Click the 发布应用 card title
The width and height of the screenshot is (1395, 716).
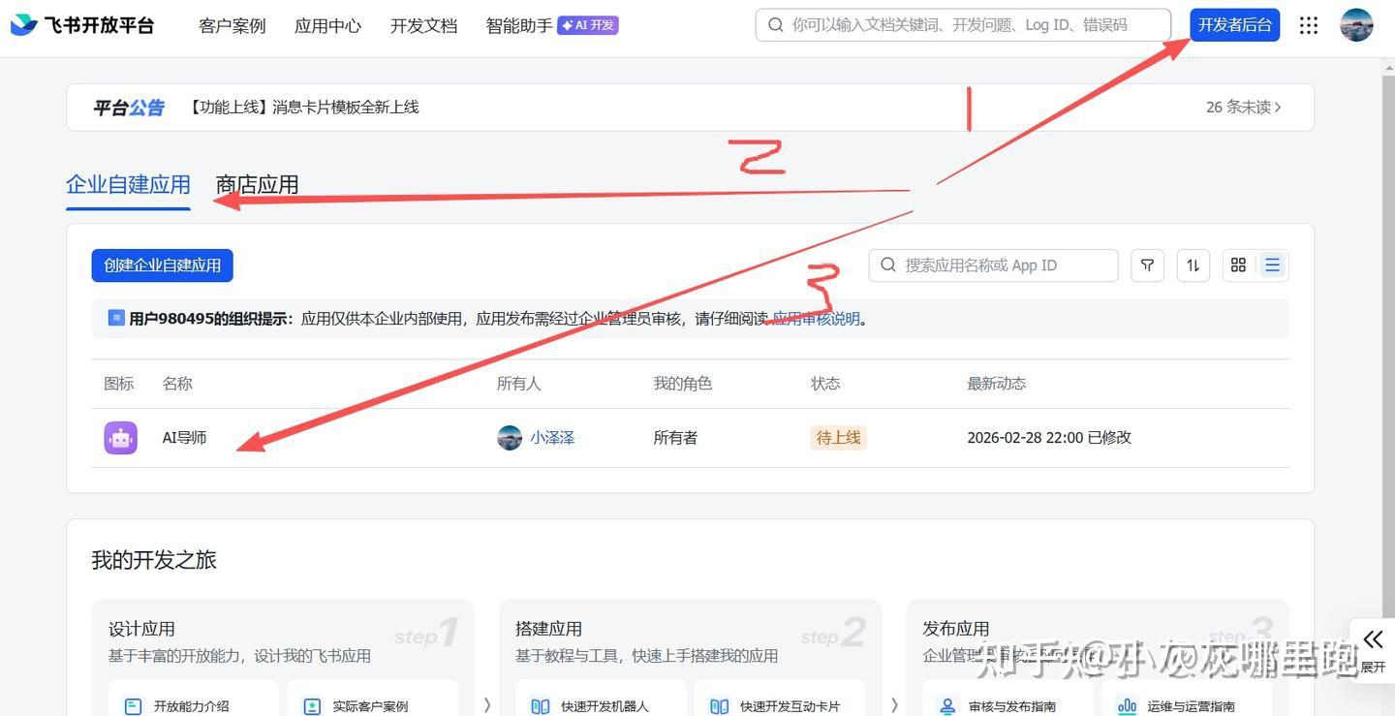pyautogui.click(x=955, y=629)
